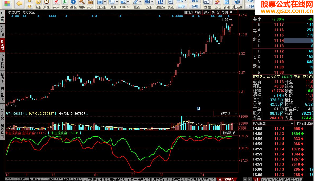The width and height of the screenshot is (316, 181).
Task: Open 指标平台 button
Action: (22, 179)
